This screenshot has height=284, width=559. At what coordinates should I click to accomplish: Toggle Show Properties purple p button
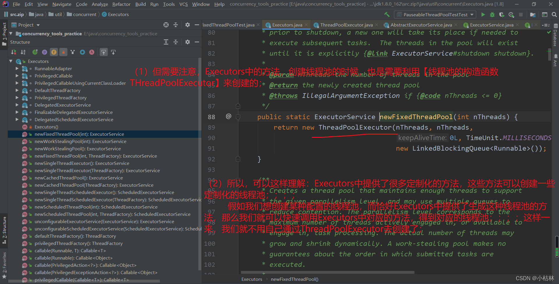pos(45,52)
